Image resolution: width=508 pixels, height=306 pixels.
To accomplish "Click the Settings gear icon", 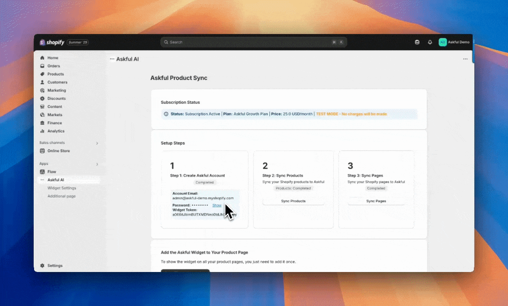I will (42, 266).
